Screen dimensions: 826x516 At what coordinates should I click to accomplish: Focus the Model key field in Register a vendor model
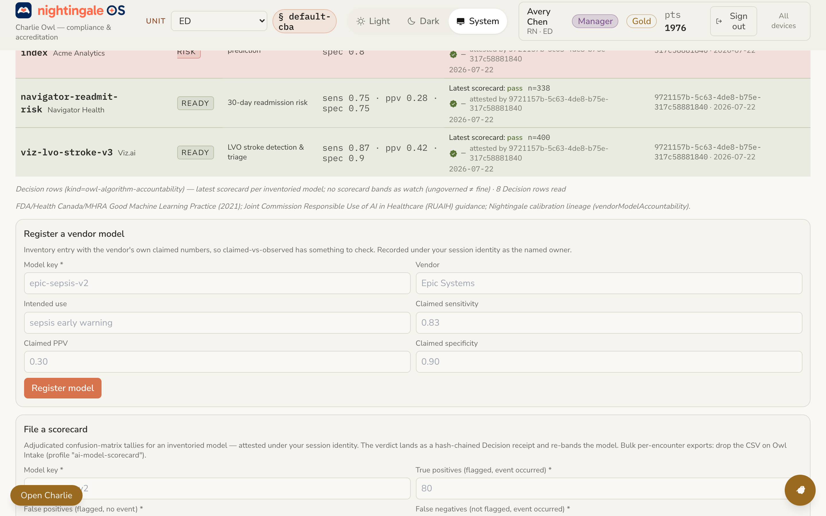click(217, 283)
